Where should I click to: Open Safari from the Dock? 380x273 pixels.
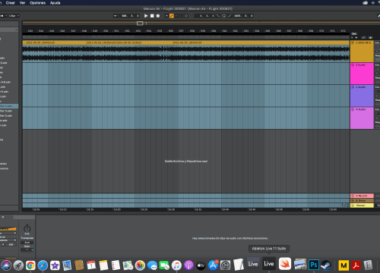(43, 265)
